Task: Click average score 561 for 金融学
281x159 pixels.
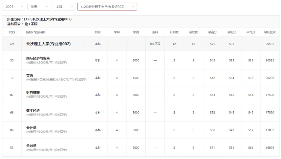Action: point(251,148)
